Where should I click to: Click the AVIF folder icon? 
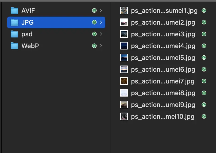14,11
